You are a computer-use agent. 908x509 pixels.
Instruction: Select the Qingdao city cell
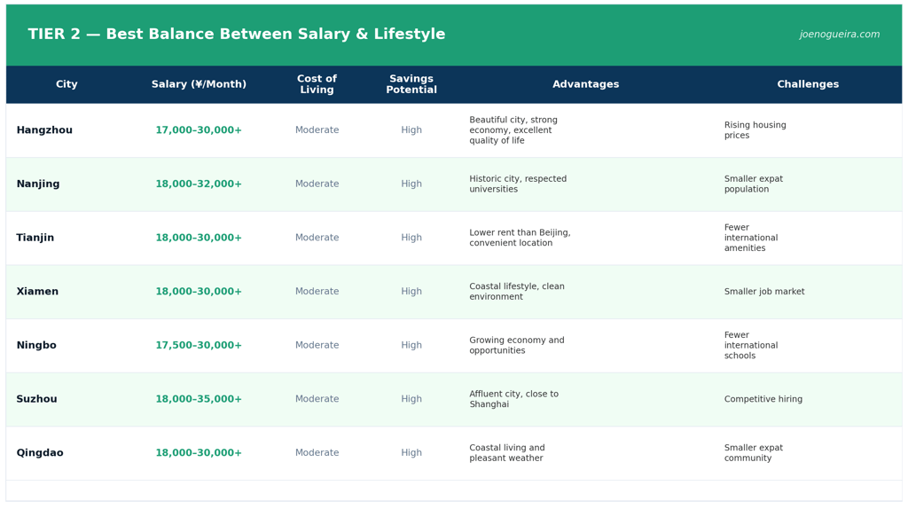[x=40, y=453]
